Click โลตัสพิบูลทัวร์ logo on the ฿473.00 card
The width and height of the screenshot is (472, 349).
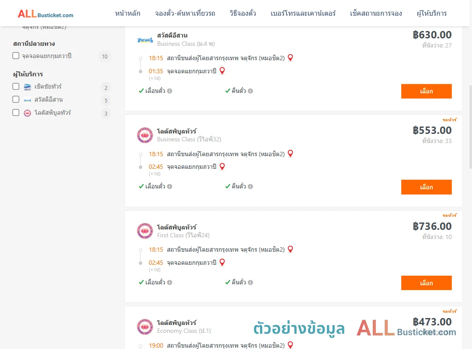click(145, 327)
